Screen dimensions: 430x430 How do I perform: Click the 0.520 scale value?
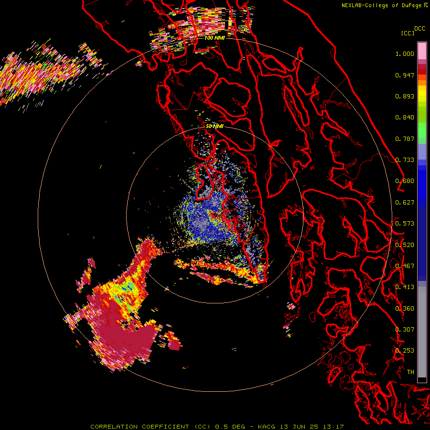(x=405, y=245)
